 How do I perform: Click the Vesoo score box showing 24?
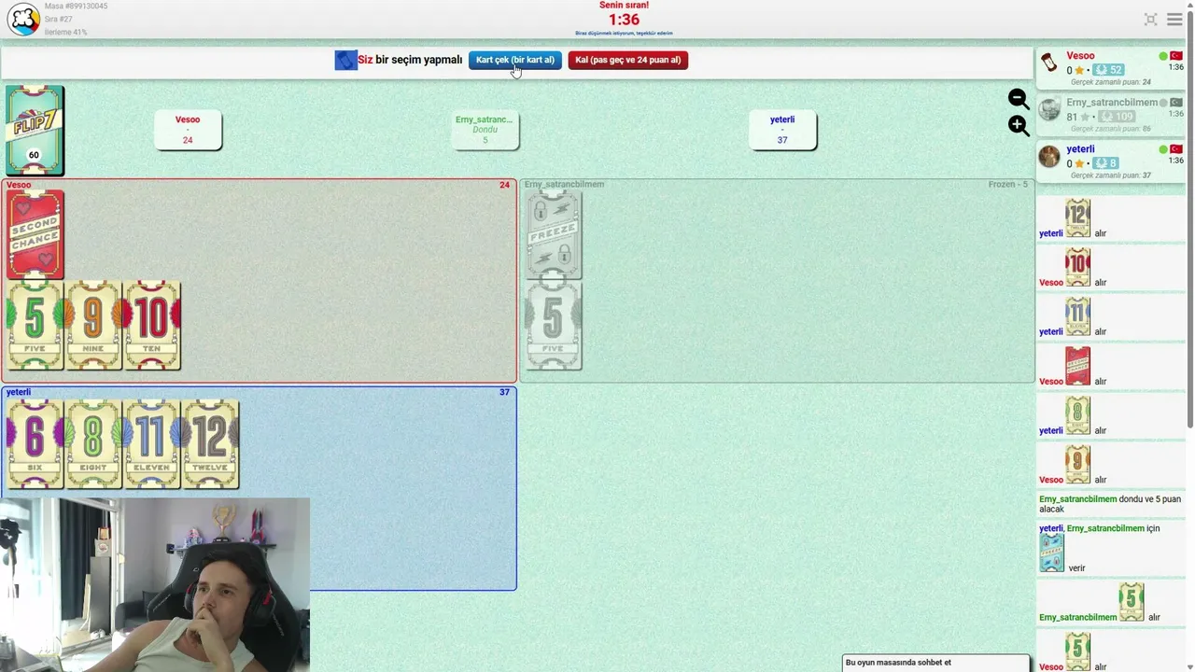pos(188,130)
